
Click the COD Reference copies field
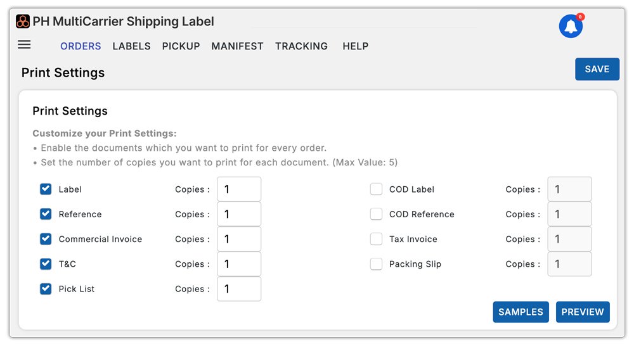(570, 214)
